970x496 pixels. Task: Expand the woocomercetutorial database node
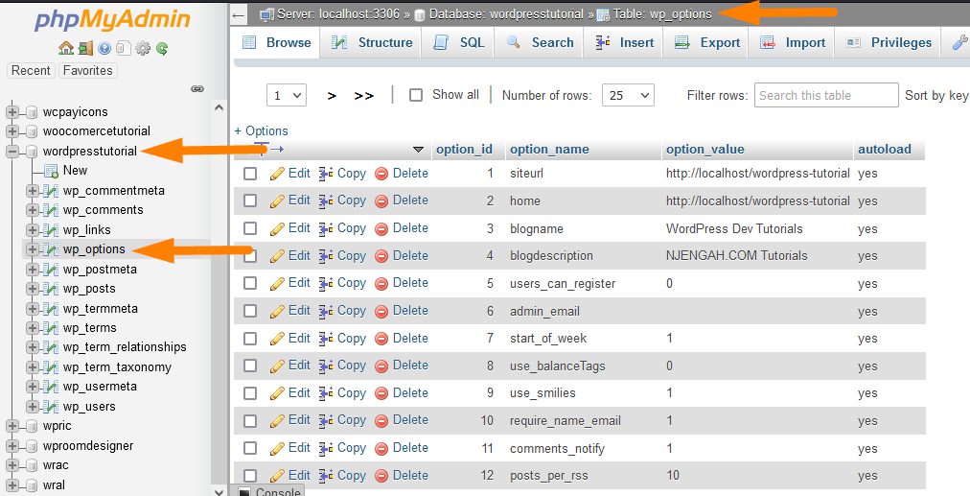pos(12,131)
